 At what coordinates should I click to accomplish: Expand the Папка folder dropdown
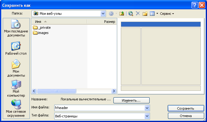[103, 14]
